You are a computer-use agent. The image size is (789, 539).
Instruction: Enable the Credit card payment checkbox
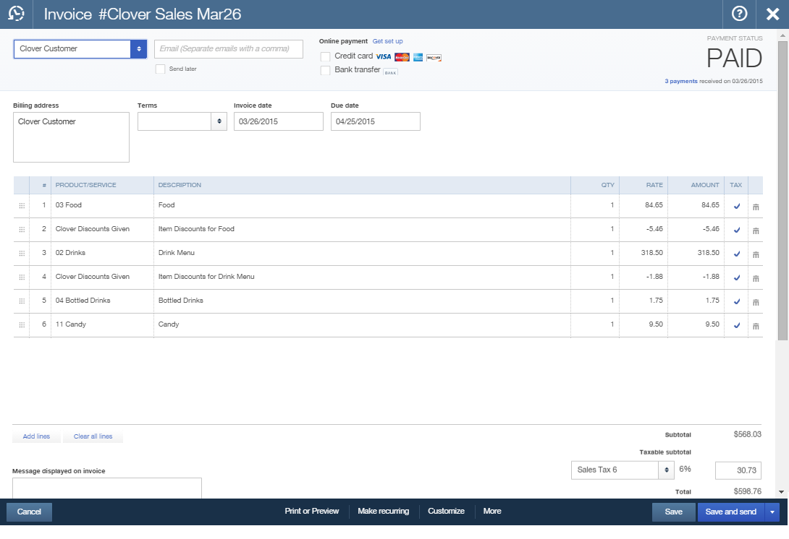click(326, 56)
